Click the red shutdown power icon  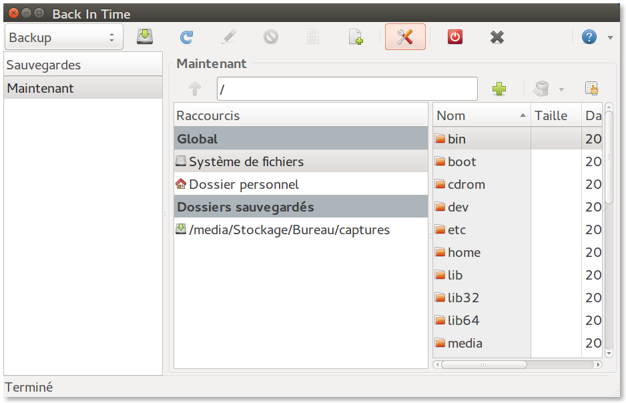point(454,37)
